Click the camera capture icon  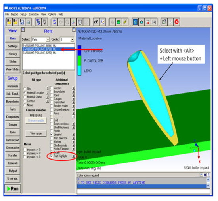pyautogui.click(x=142, y=22)
